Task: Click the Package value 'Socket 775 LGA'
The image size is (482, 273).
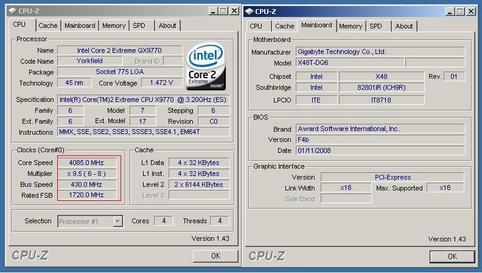Action: (120, 72)
